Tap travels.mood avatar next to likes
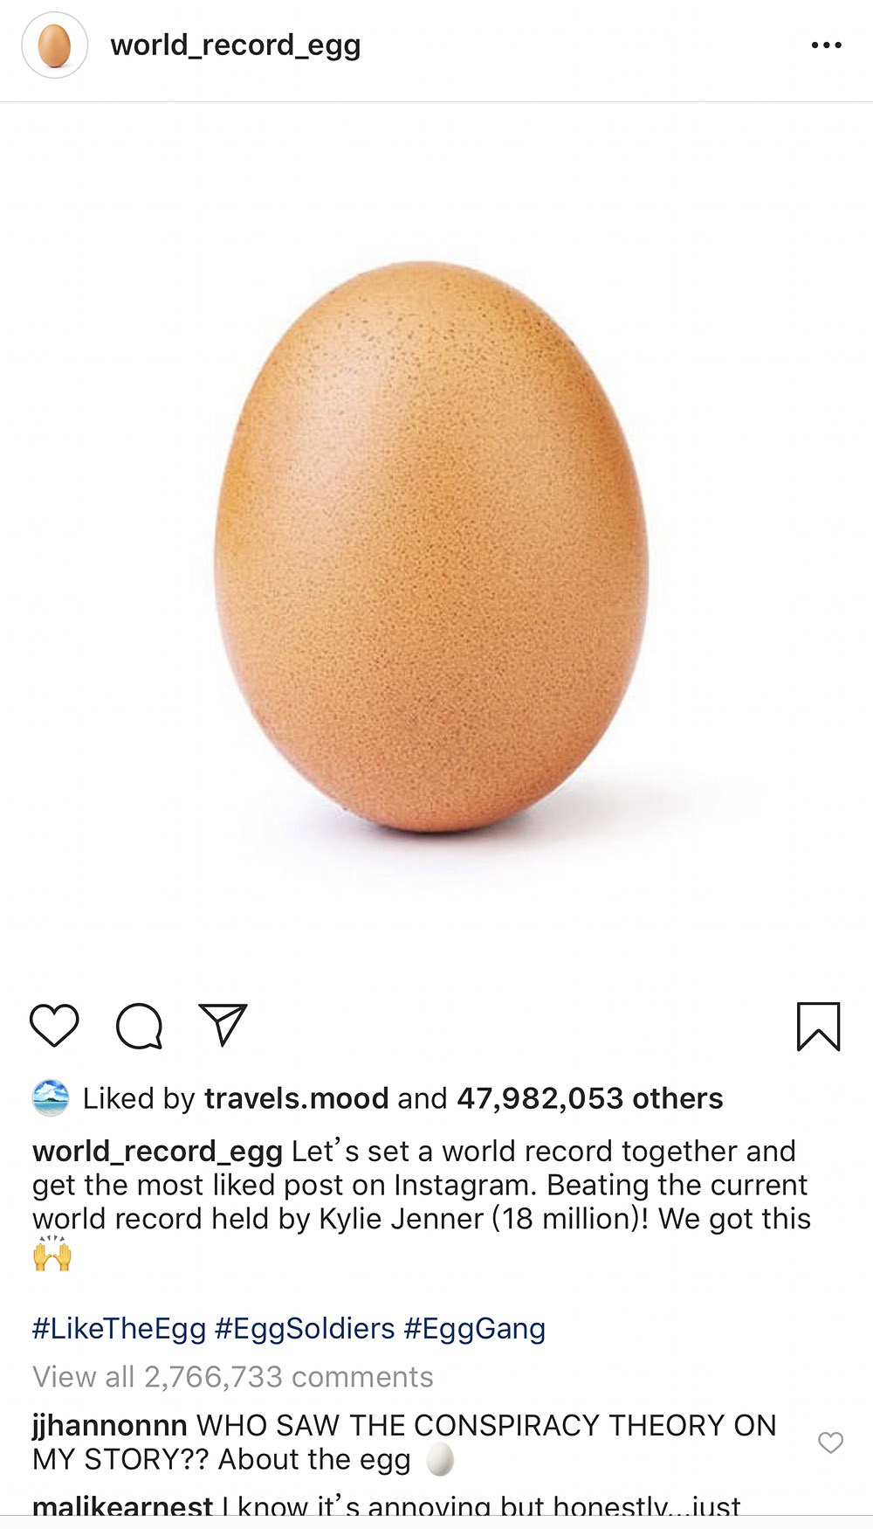This screenshot has width=873, height=1529. [51, 1098]
